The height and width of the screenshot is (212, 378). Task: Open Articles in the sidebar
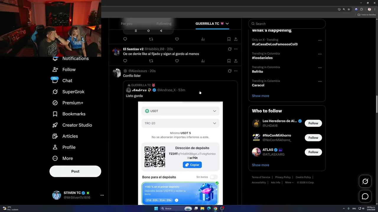(65, 136)
